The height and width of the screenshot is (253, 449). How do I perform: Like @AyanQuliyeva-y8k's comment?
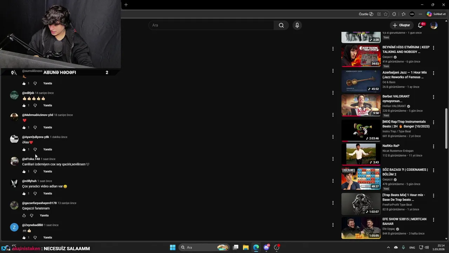pos(24,150)
